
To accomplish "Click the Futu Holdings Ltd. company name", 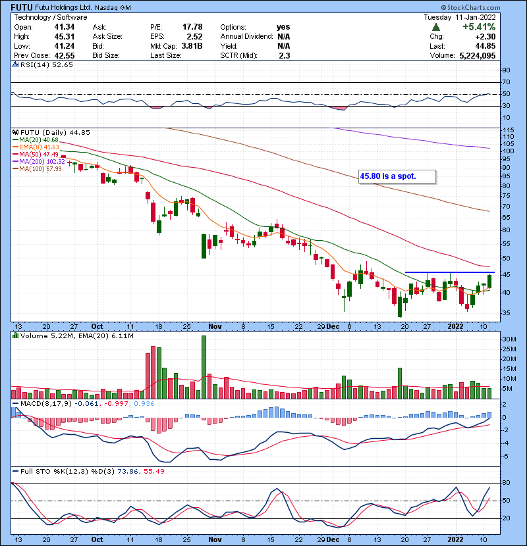I will coord(63,7).
